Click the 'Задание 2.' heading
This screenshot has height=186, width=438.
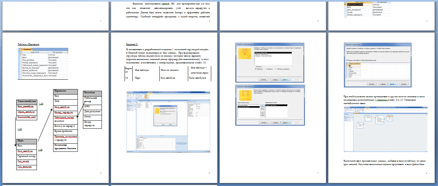[x=132, y=44]
